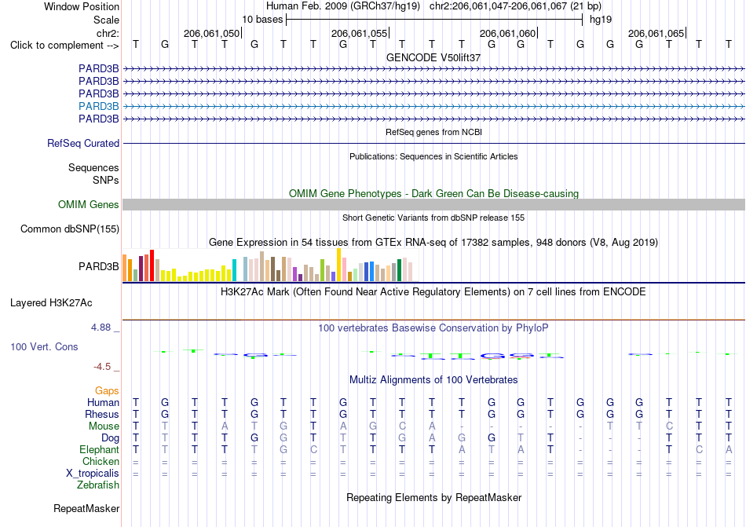Click the SNPs track label
The image size is (746, 527).
(106, 181)
